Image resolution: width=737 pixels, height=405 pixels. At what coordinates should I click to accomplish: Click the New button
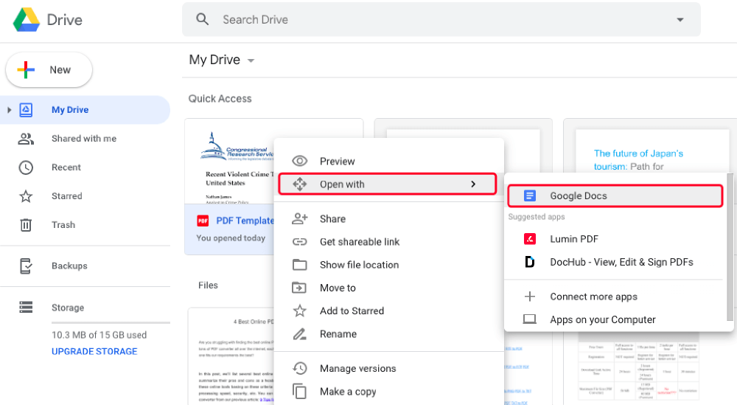[49, 70]
